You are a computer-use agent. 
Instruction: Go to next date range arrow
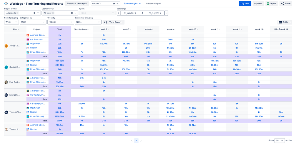click(x=166, y=13)
